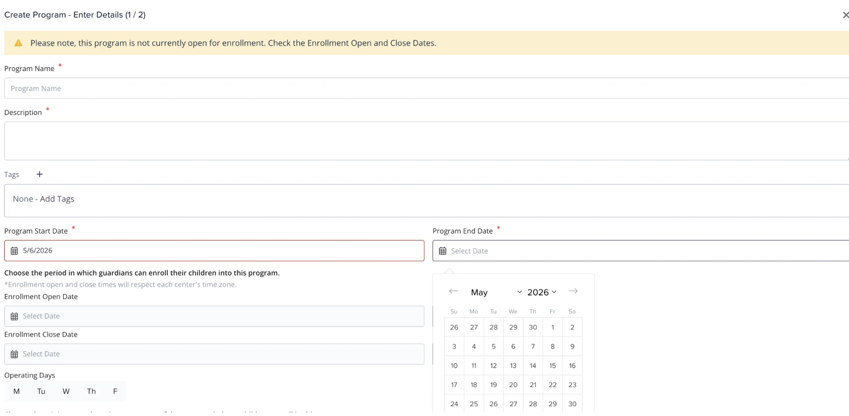Open the Enrollment Open Date picker field
The height and width of the screenshot is (416, 849).
[214, 316]
